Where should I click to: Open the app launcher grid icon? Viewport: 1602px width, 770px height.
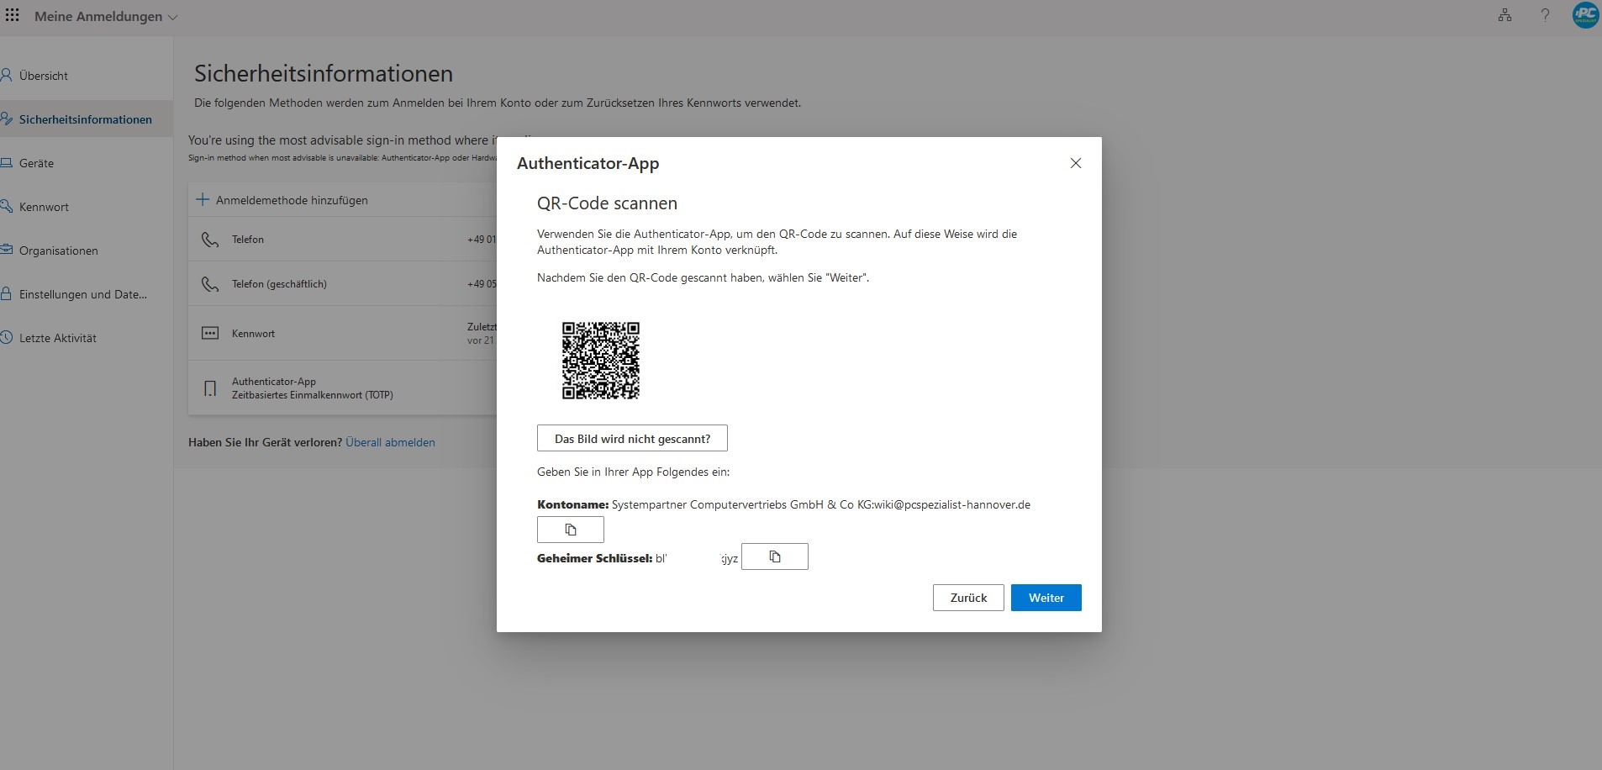(13, 16)
